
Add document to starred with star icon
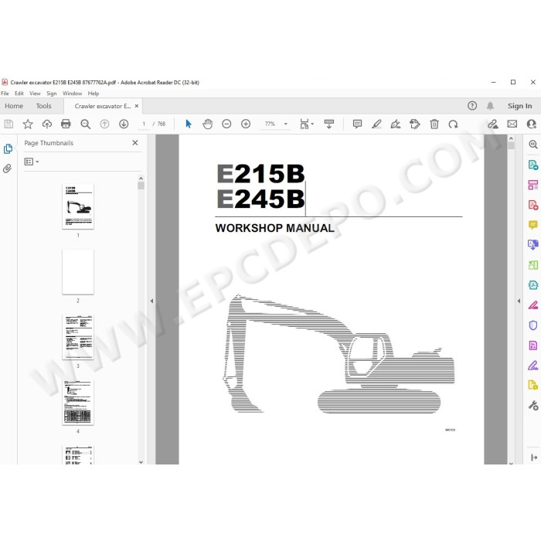click(x=28, y=124)
